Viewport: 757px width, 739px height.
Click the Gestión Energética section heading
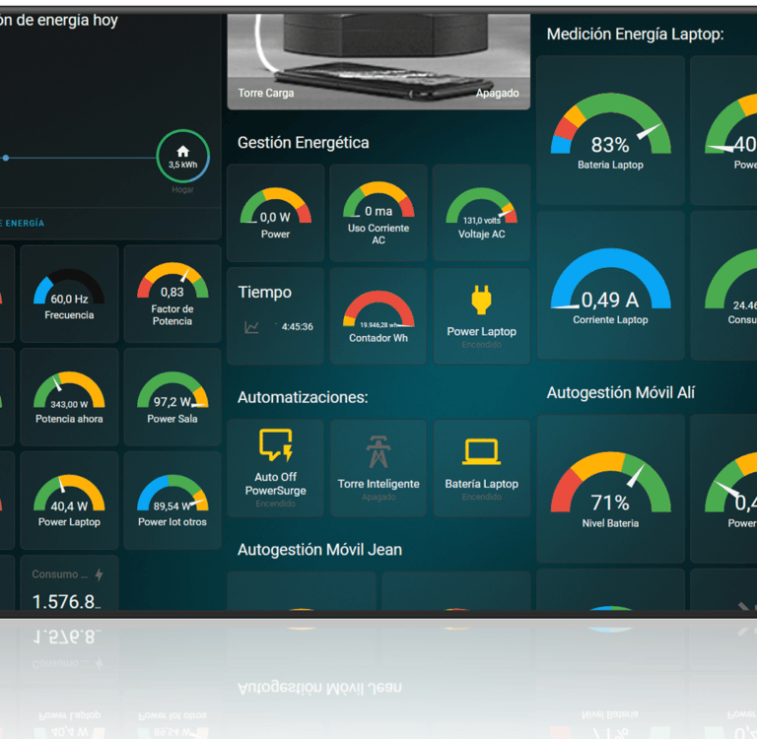(x=304, y=143)
